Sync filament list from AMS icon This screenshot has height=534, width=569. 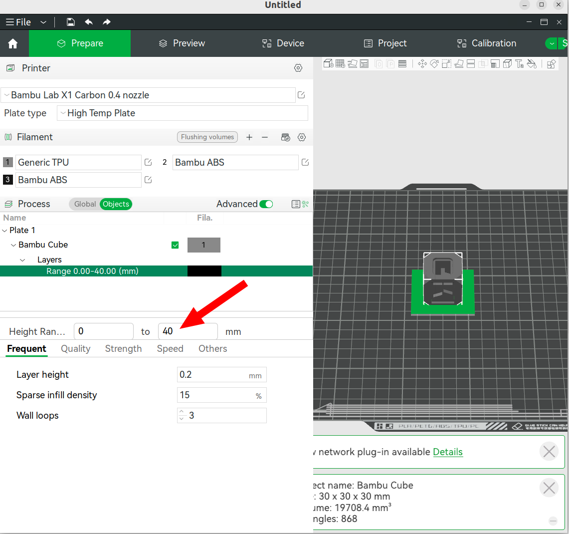[x=286, y=137]
